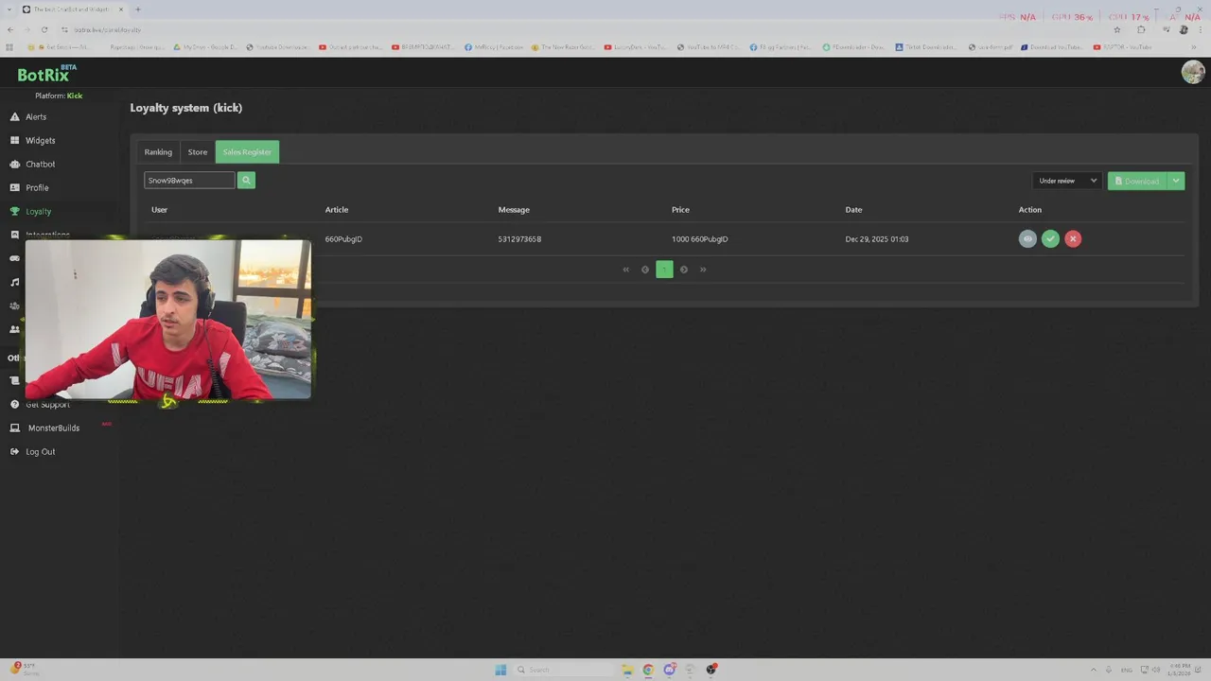The width and height of the screenshot is (1211, 681).
Task: Click the Message column header
Action: [514, 210]
